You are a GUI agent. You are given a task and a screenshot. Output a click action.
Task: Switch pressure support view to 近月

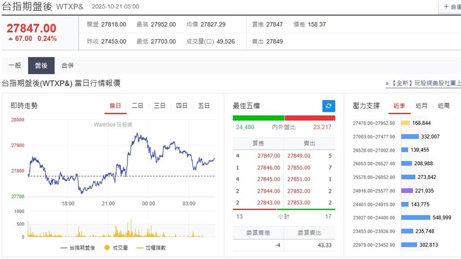tap(421, 105)
